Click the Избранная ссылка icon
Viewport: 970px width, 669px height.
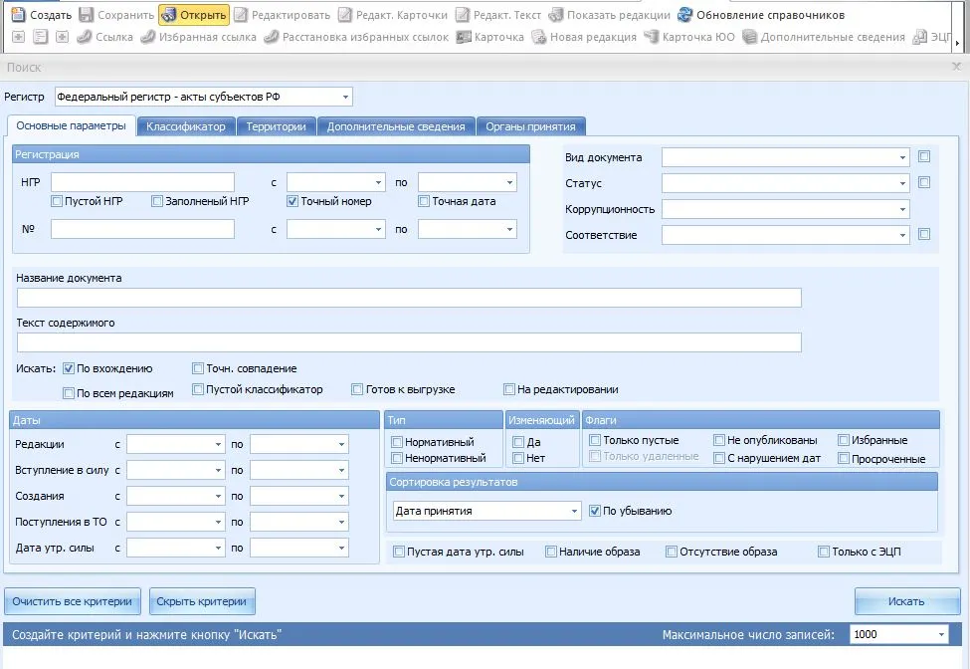pyautogui.click(x=148, y=37)
